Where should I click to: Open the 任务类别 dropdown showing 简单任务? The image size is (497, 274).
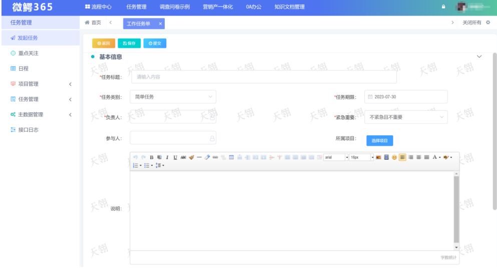173,97
